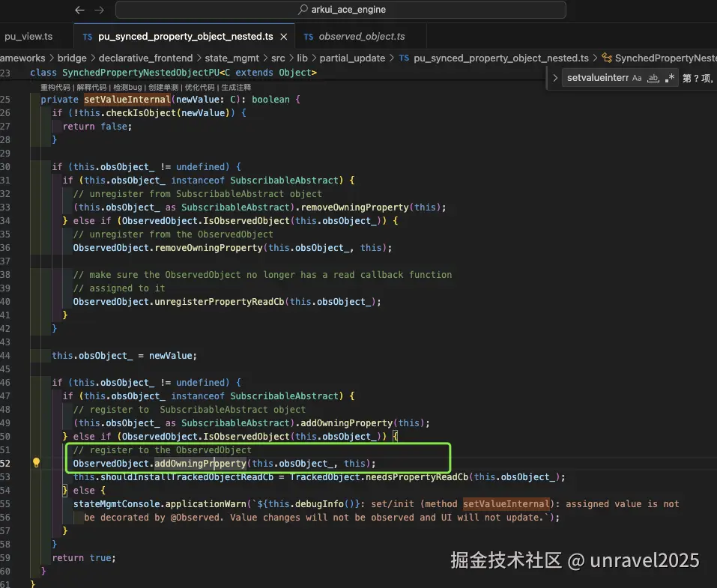Open the lightbulb quick fix on line 52
This screenshot has height=588, width=717.
pyautogui.click(x=36, y=463)
